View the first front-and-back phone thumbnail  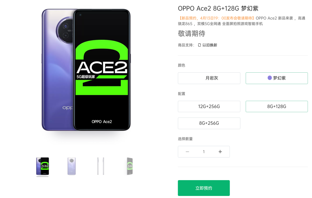pos(42,166)
